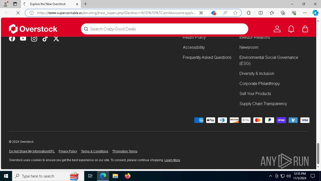Open Do Not Share My Information/SPL link
This screenshot has width=321, height=181.
tap(32, 151)
